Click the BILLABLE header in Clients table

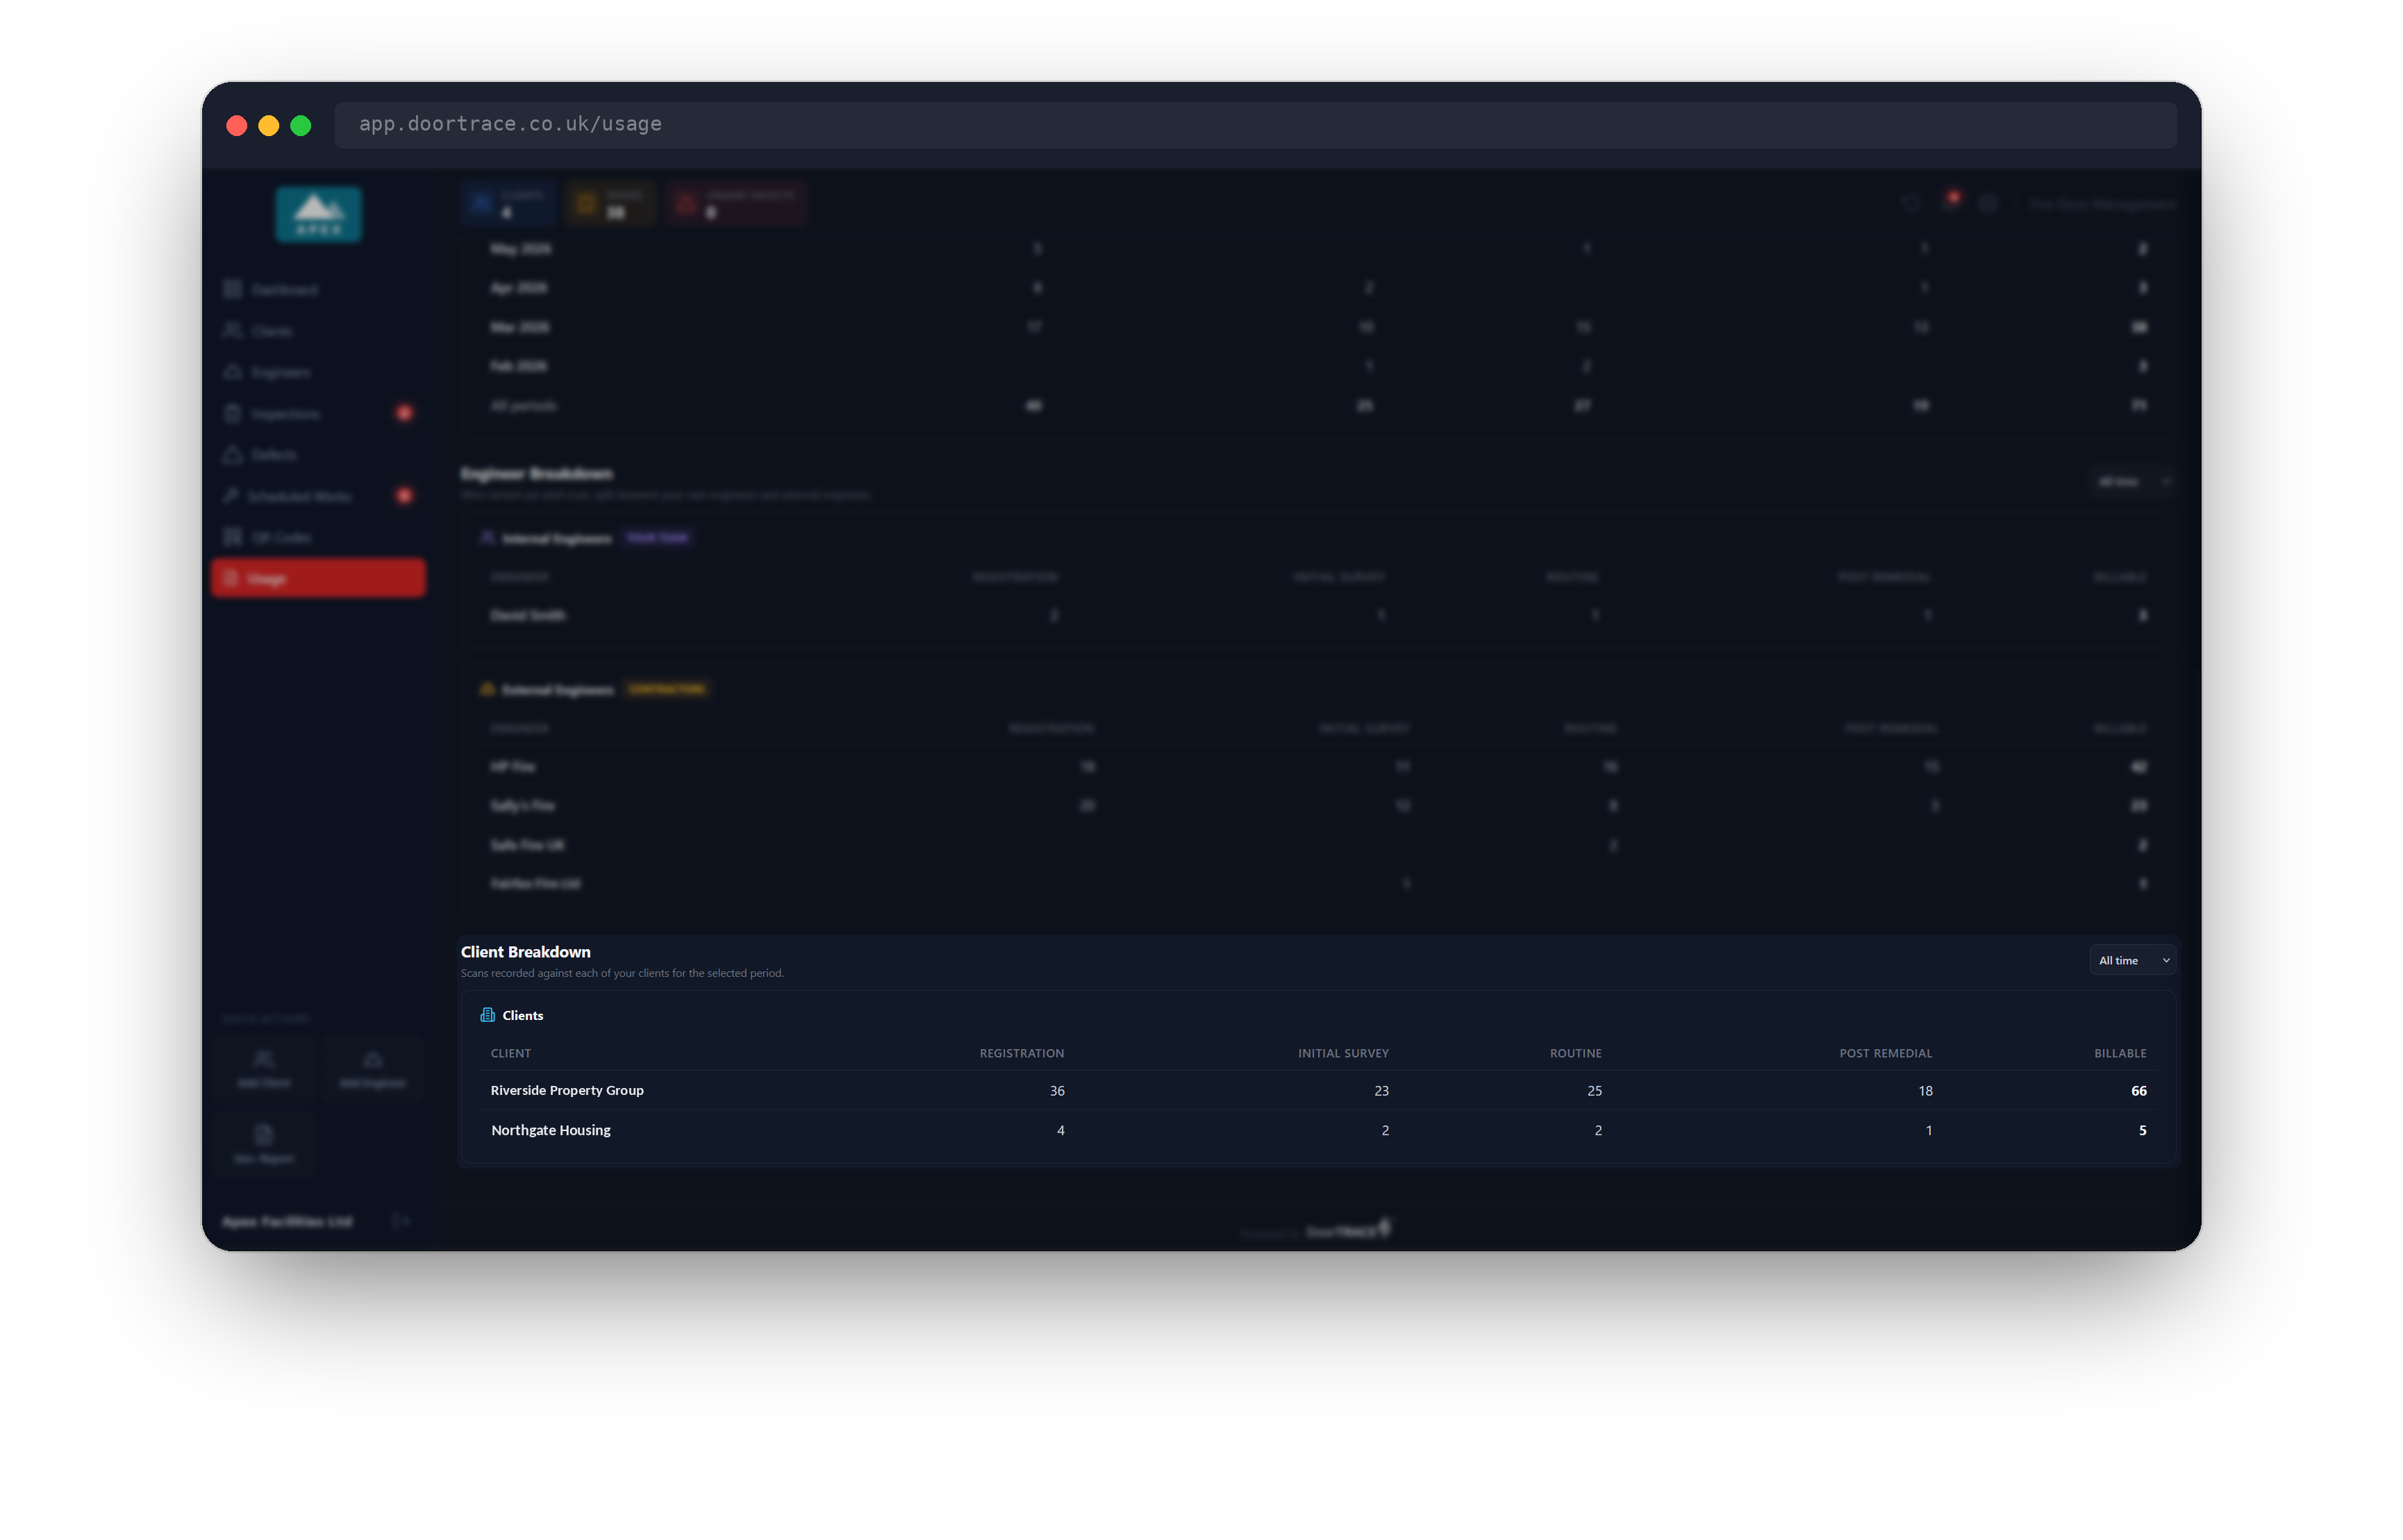pyautogui.click(x=2119, y=1053)
